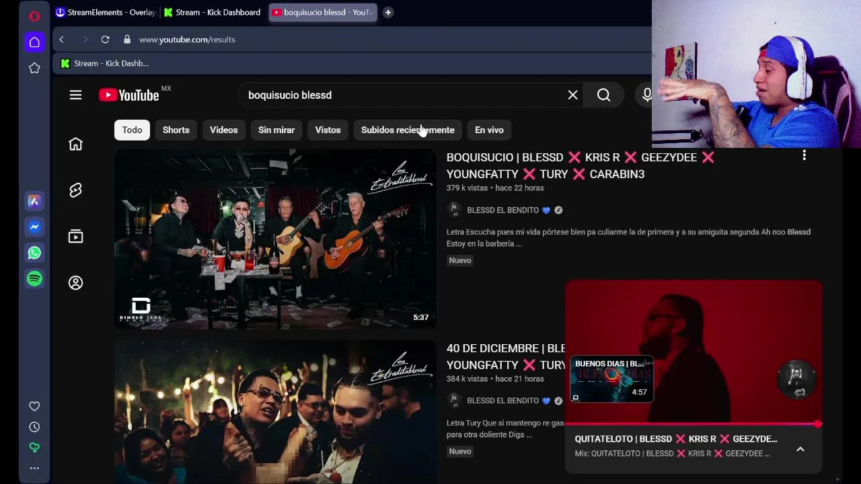
Task: Click the '379 k vistas' text
Action: 467,188
